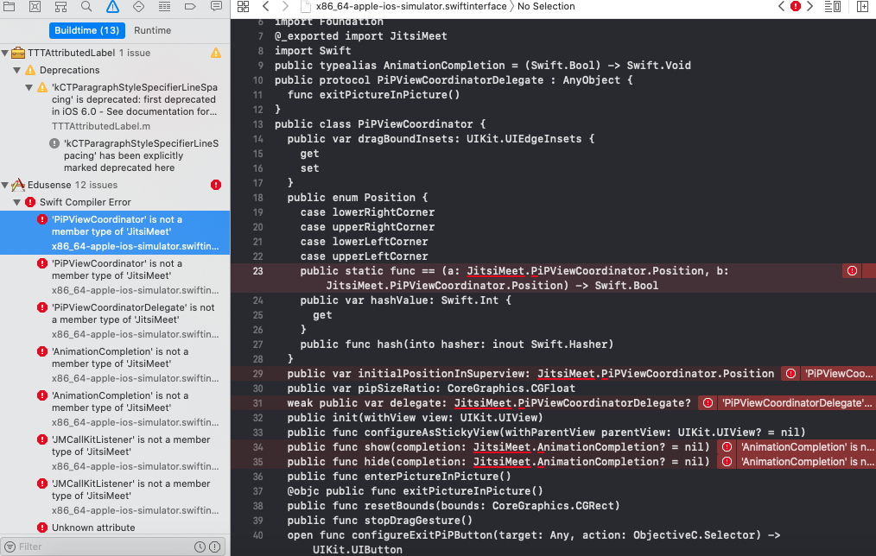Click 'public enum Position' code line
The image size is (876, 556).
(x=358, y=198)
